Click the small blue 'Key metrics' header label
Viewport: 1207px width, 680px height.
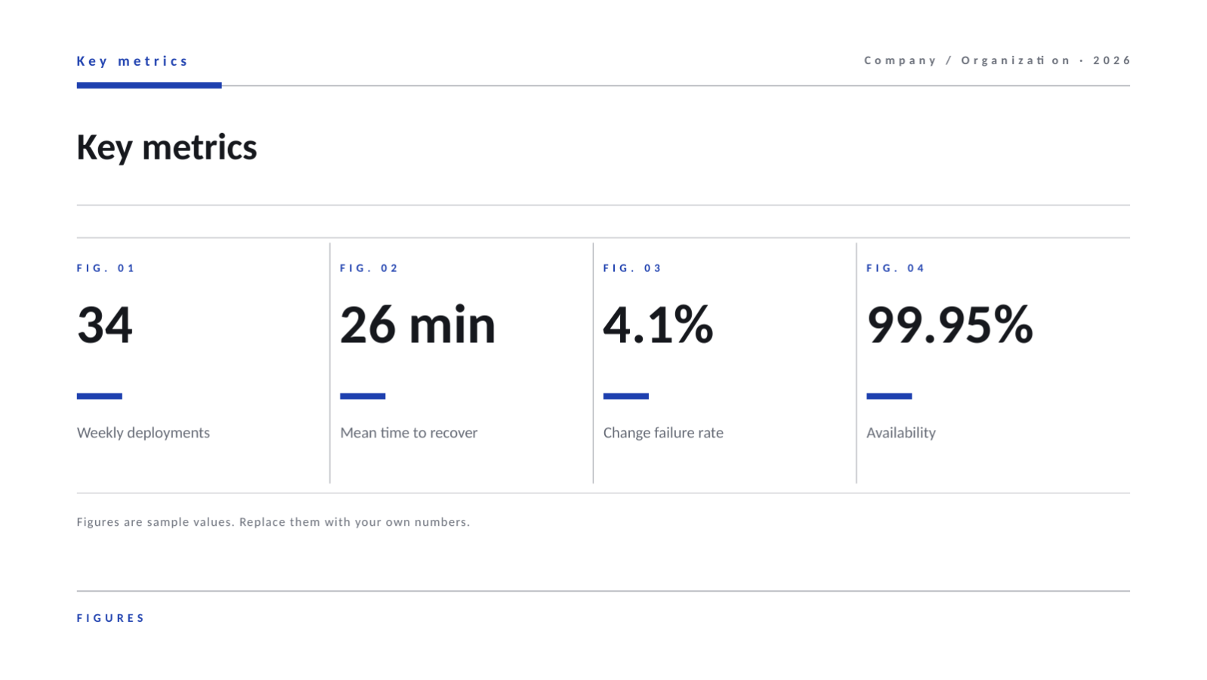tap(132, 61)
